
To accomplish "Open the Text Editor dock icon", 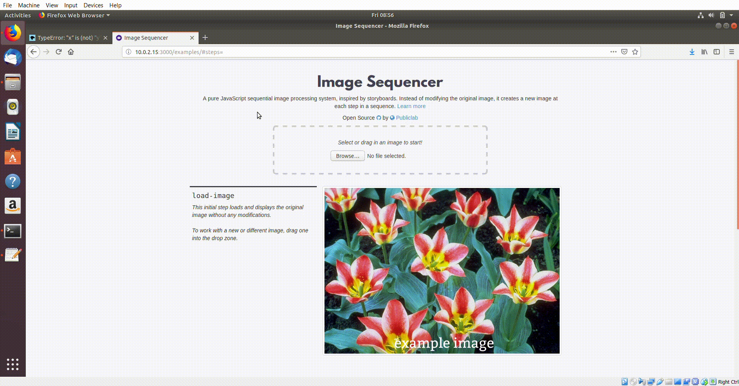I will click(x=13, y=255).
